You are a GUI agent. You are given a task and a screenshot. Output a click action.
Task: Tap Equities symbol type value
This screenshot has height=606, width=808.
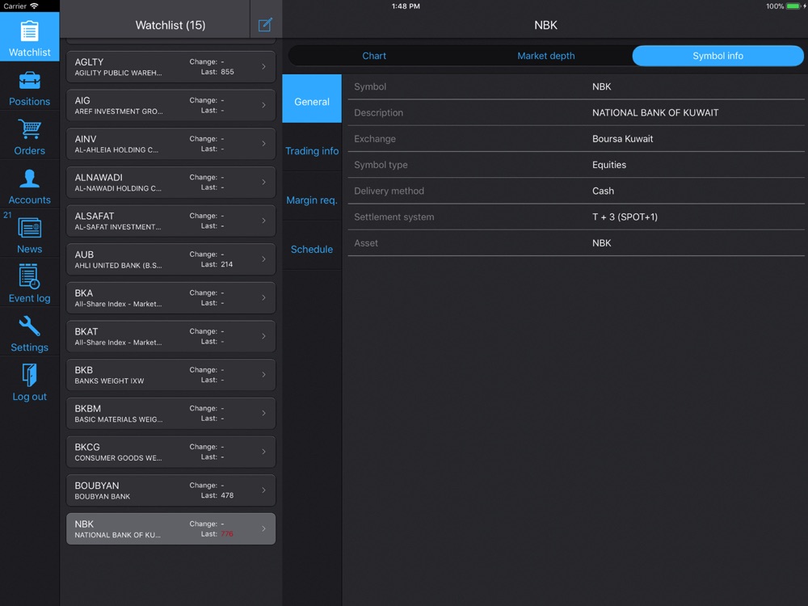(x=609, y=165)
